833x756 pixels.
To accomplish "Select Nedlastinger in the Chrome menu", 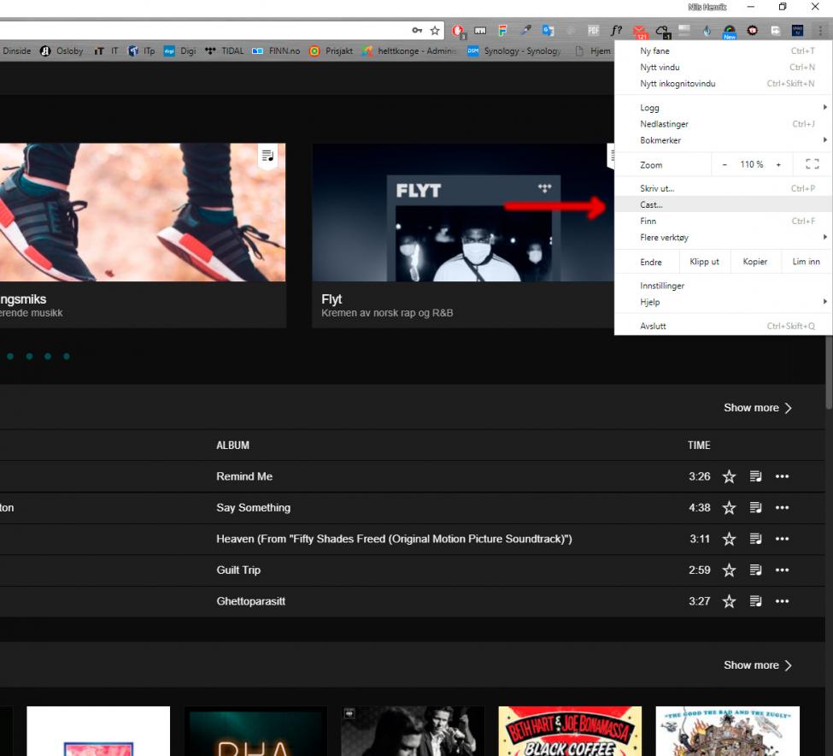I will (x=723, y=124).
